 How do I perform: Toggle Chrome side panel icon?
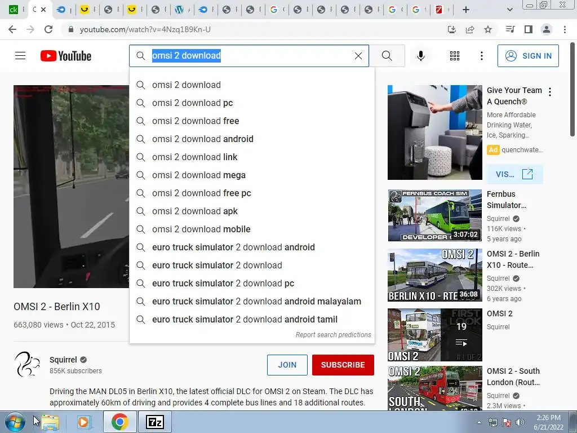(529, 29)
